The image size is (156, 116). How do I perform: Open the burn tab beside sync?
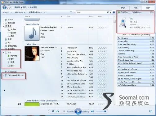[136, 8]
